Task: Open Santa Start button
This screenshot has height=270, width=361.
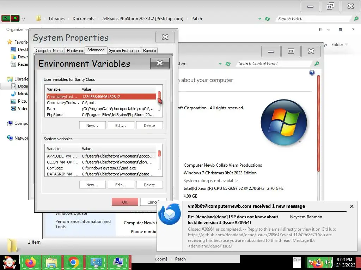Action: point(9,263)
